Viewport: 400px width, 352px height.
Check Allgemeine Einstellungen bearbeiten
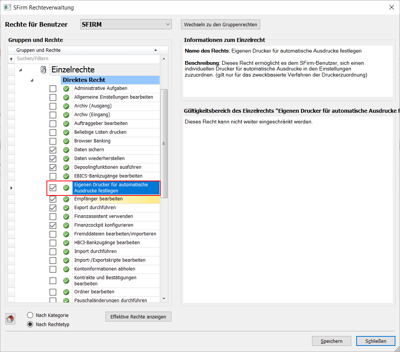point(53,98)
